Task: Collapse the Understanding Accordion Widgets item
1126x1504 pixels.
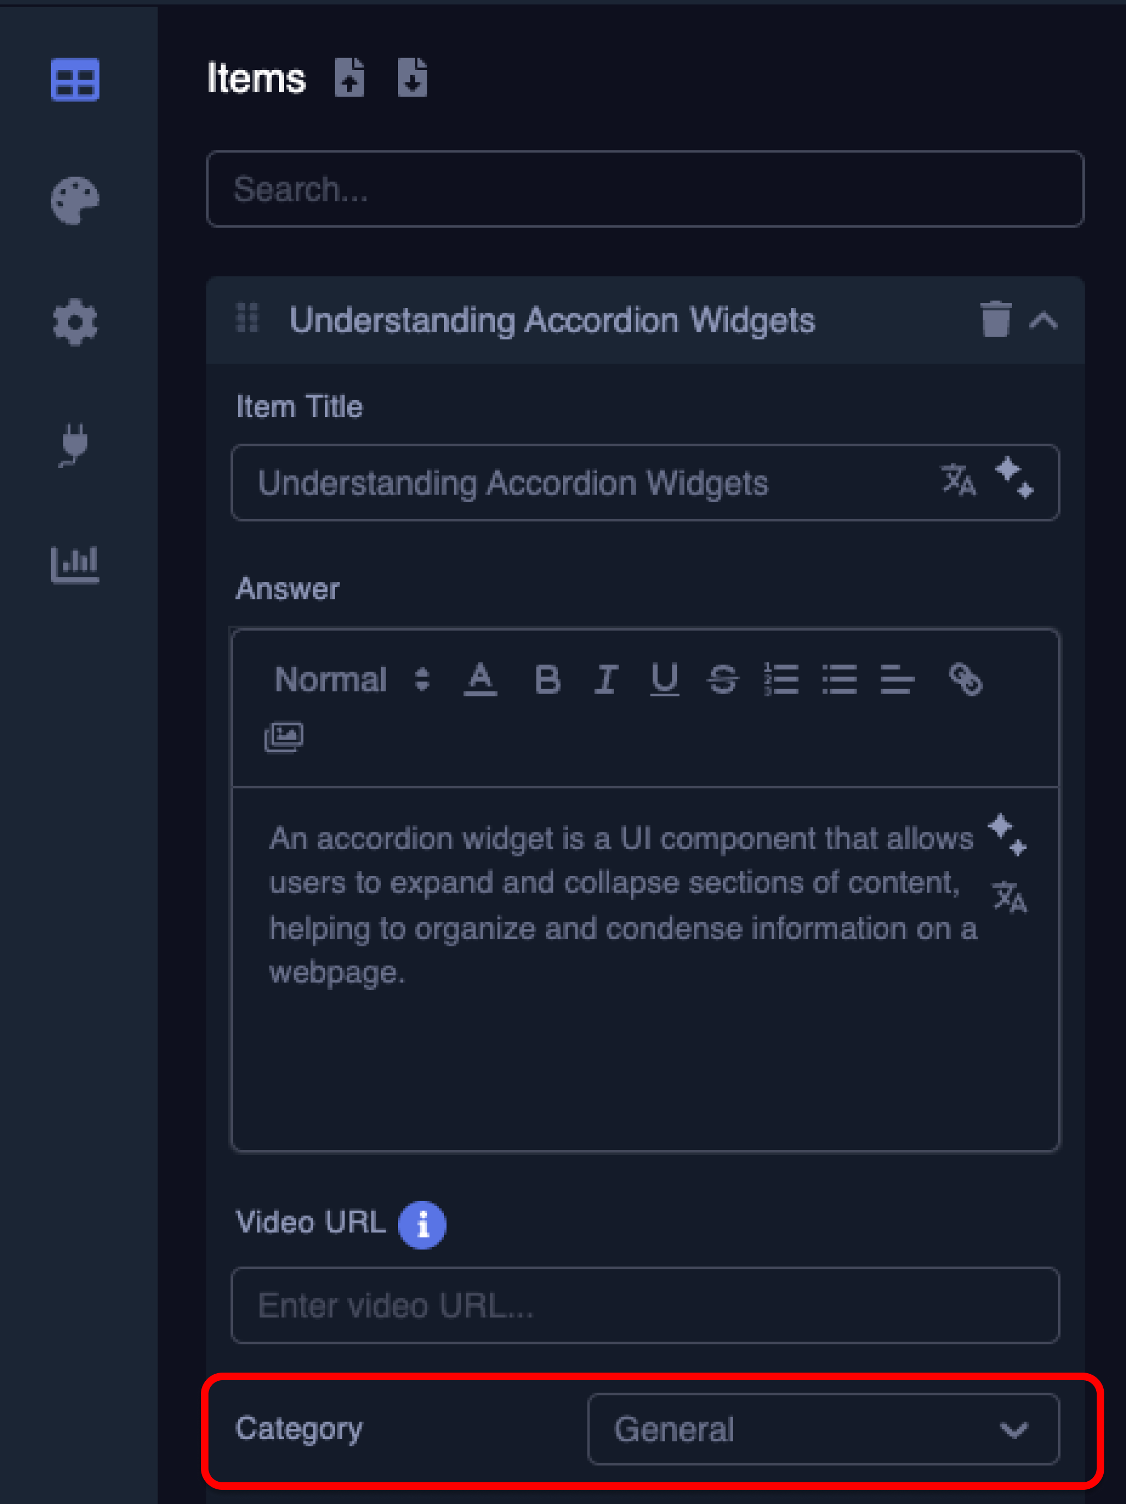Action: pyautogui.click(x=1043, y=320)
